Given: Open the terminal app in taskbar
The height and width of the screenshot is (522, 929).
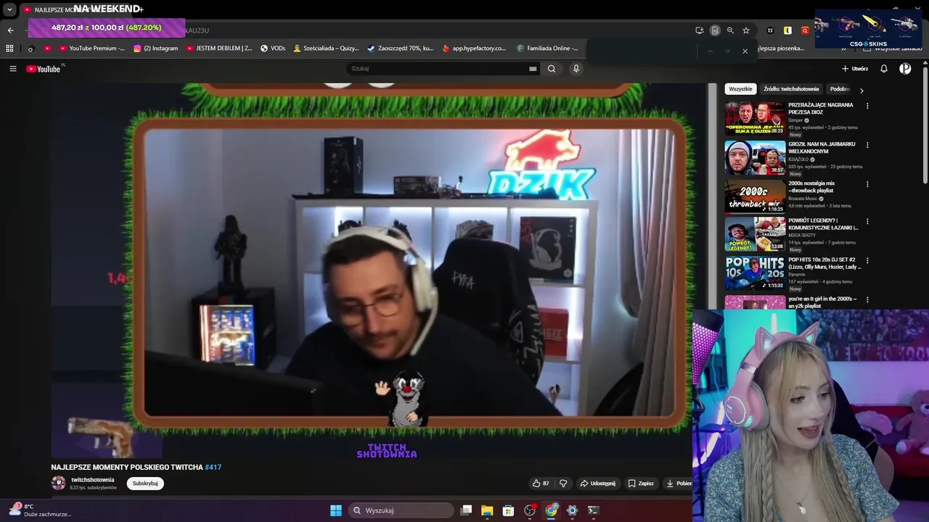Looking at the screenshot, I should click(x=593, y=510).
